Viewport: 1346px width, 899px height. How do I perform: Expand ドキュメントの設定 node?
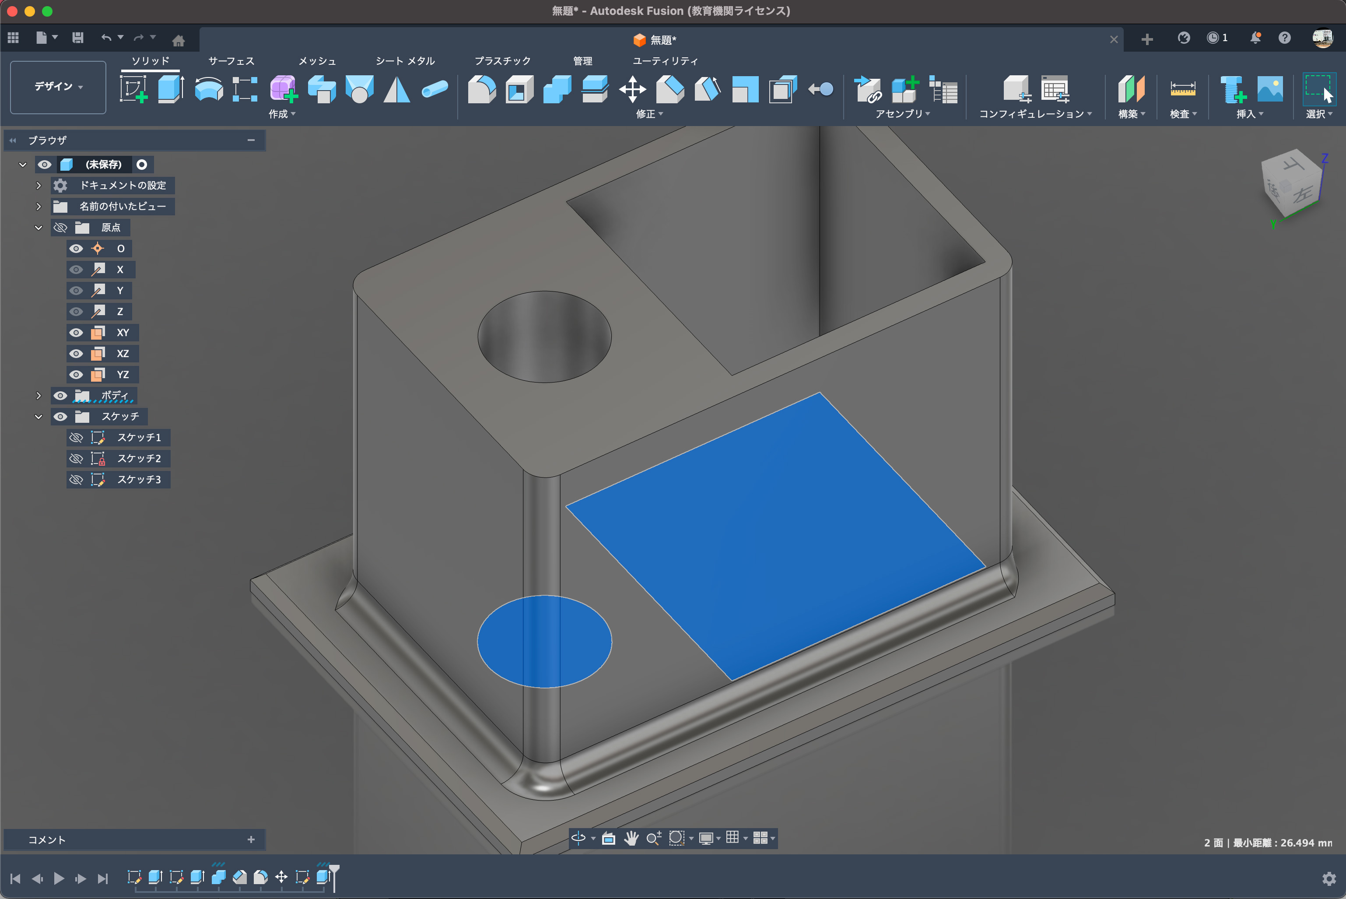(39, 185)
